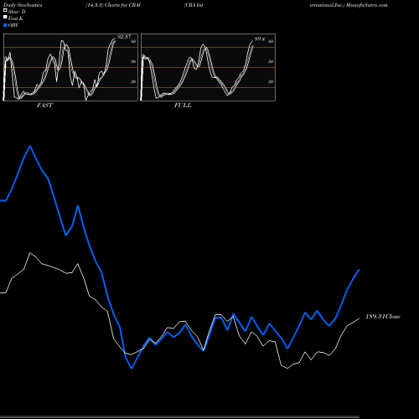Click the 50 axis label in FAST chart
The height and width of the screenshot is (419, 419).
click(x=133, y=61)
